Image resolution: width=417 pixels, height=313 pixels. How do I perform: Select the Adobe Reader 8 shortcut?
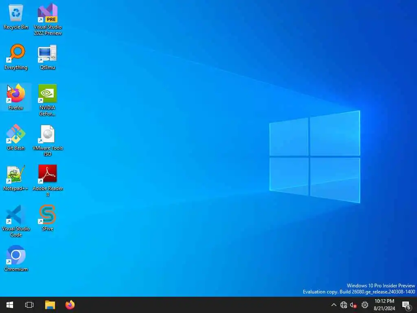click(x=48, y=181)
